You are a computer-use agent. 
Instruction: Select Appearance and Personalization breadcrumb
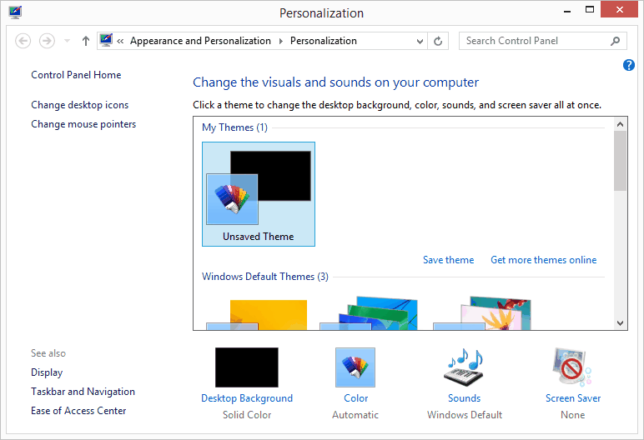click(x=200, y=41)
